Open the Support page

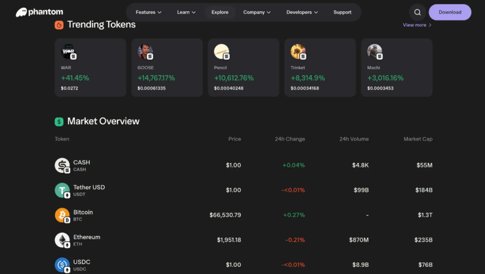pos(342,12)
